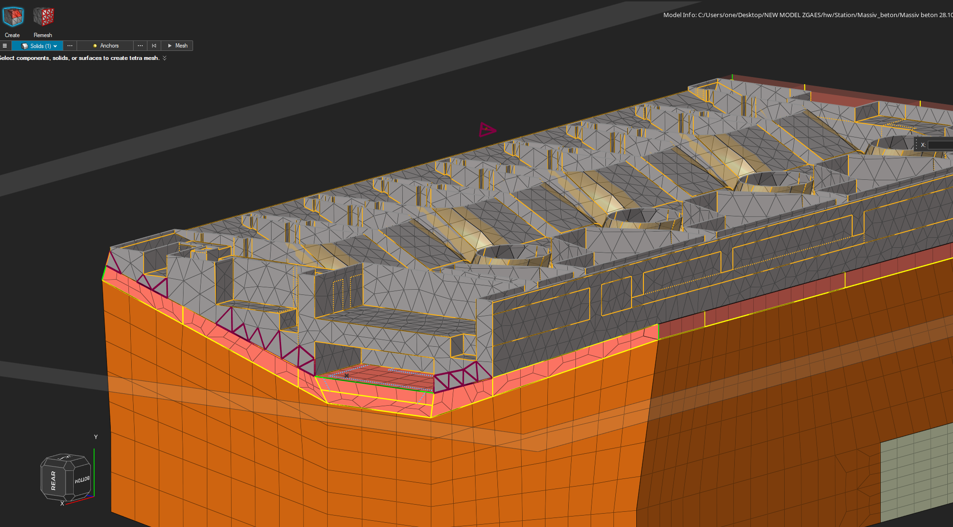Select the Create tetra mesh tool
The height and width of the screenshot is (527, 953).
pyautogui.click(x=13, y=17)
